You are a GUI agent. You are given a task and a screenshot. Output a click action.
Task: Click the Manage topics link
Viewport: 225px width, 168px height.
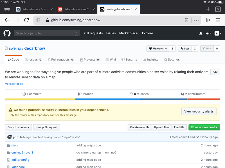(14, 84)
